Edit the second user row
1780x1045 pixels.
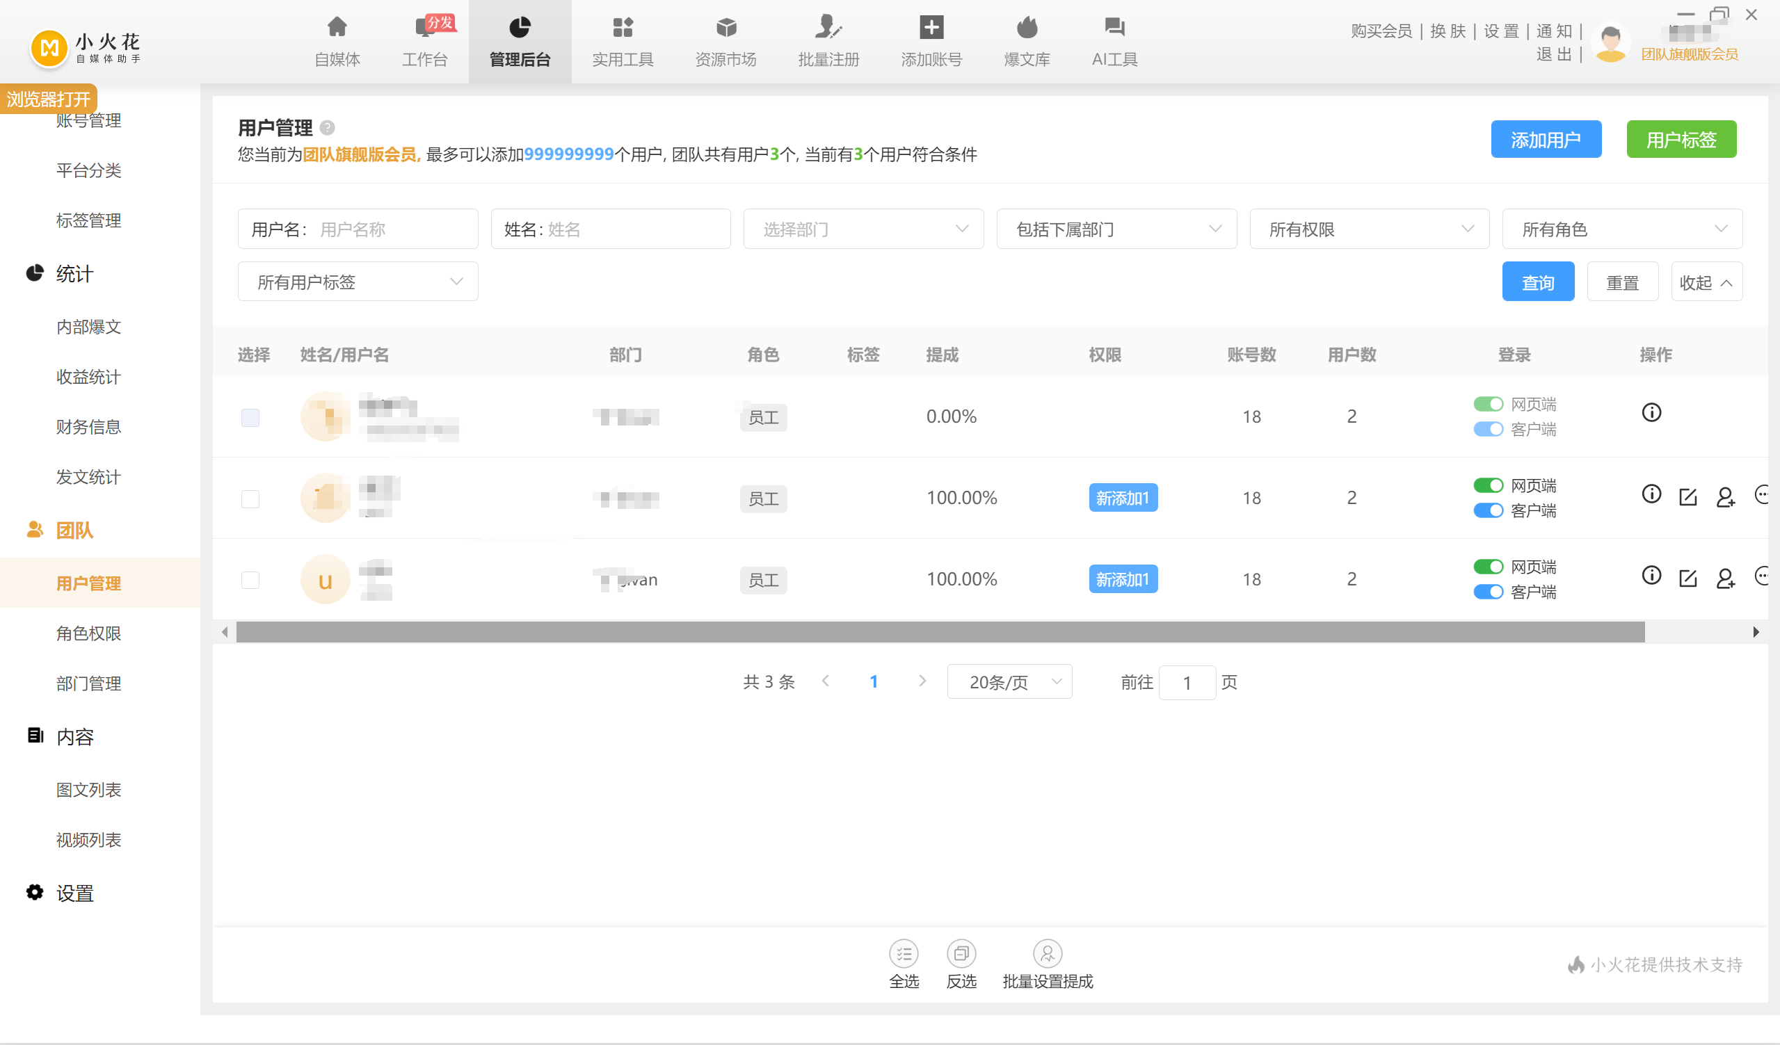click(1687, 497)
